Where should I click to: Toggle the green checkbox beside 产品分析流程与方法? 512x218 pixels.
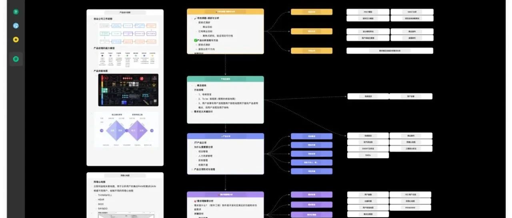click(196, 40)
